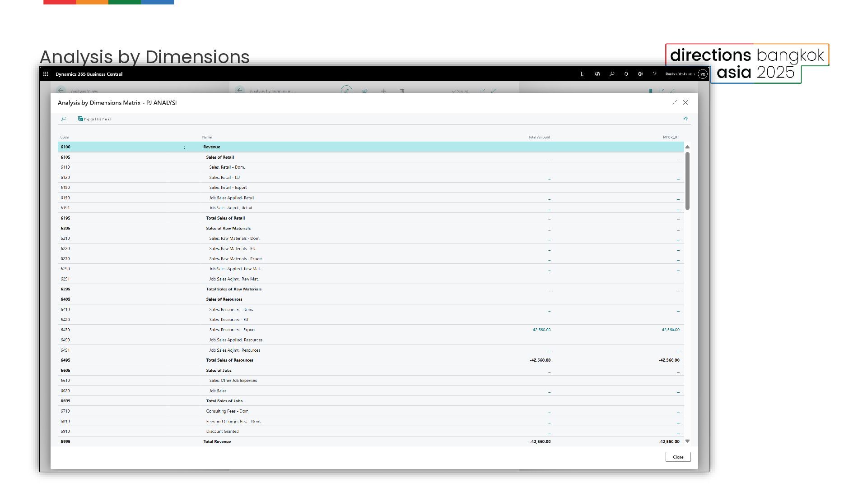
Task: Select the Total Revenue row
Action: pos(217,441)
